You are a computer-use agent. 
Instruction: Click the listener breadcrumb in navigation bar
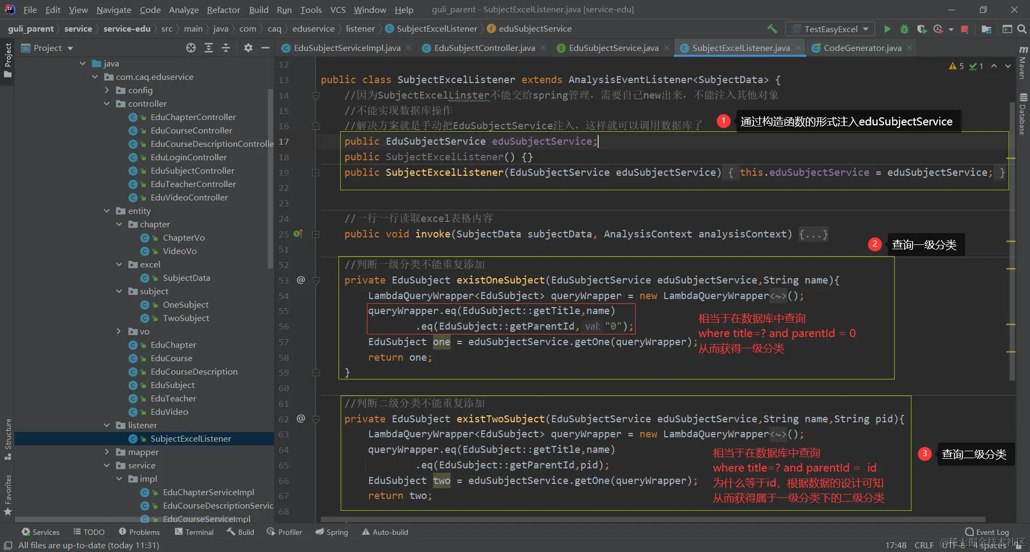tap(360, 29)
